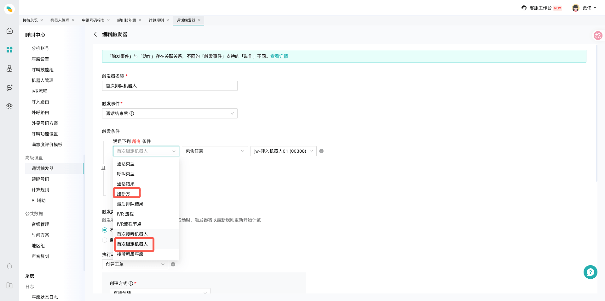Open the 查看详情 link

279,56
